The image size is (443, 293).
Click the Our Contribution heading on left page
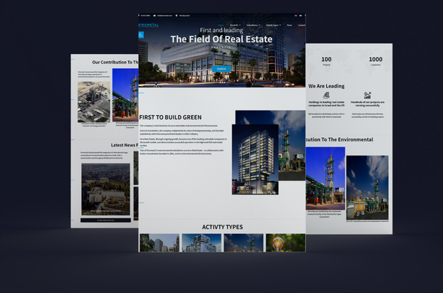[115, 62]
